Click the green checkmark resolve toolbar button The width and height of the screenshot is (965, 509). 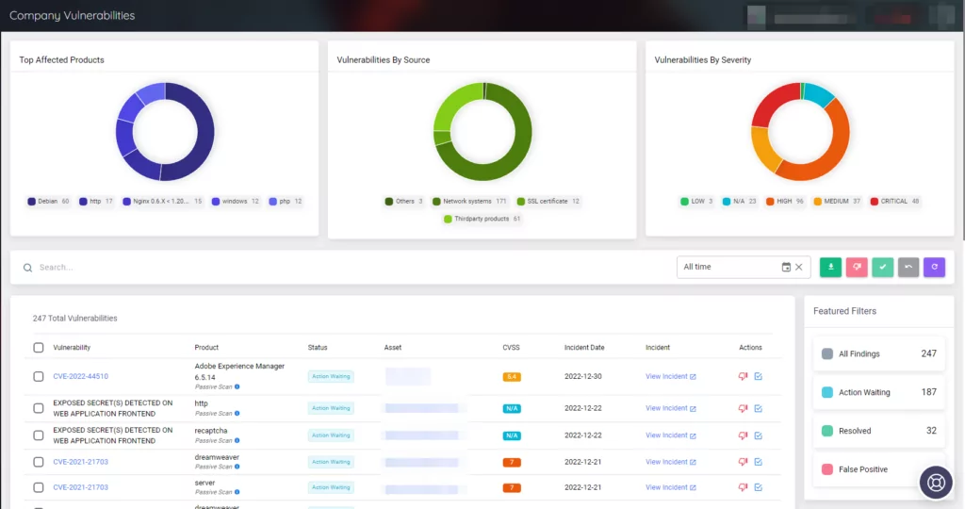[x=882, y=267]
